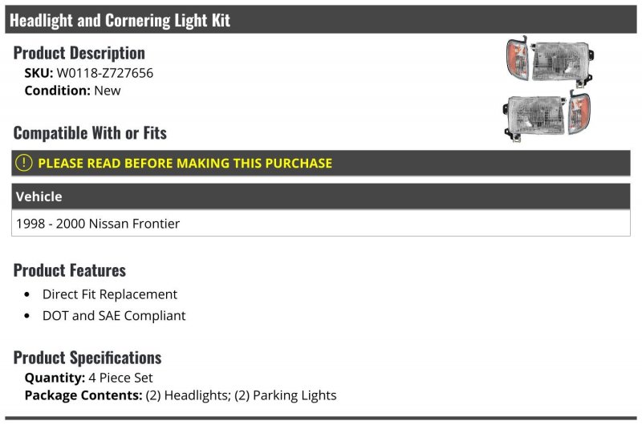Click the 'Vehicle' table header
This screenshot has width=642, height=425.
coord(39,196)
